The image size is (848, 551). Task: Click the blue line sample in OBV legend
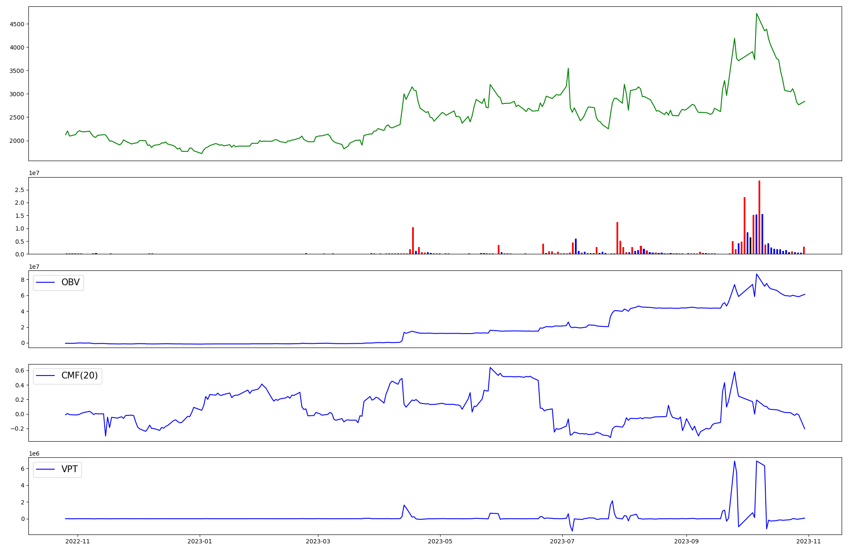pos(46,282)
